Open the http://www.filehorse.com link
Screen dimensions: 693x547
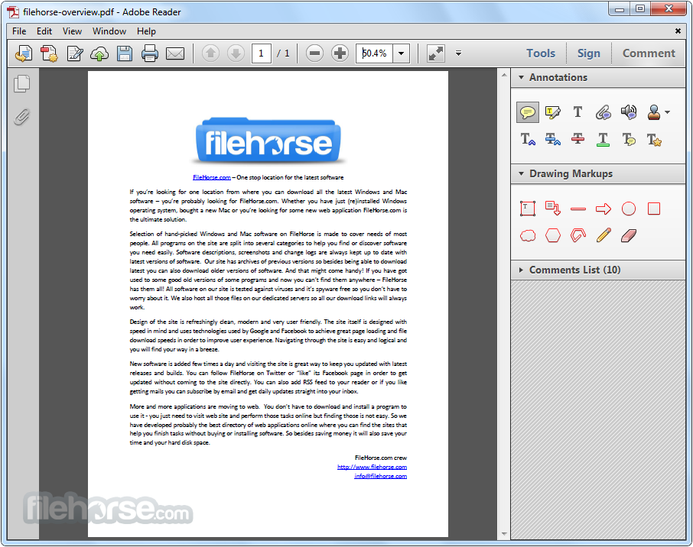(373, 467)
